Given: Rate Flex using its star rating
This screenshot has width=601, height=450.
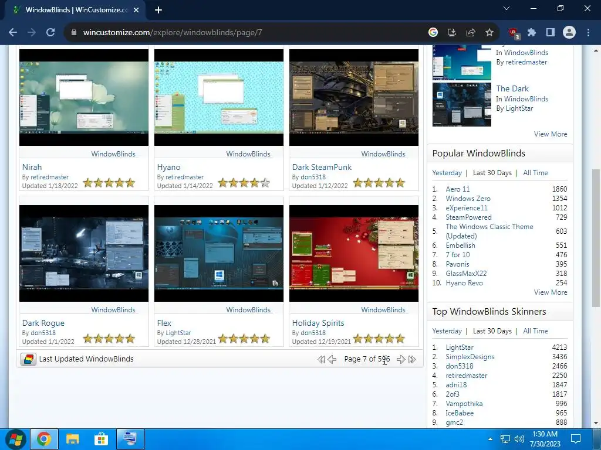Looking at the screenshot, I should coord(244,339).
